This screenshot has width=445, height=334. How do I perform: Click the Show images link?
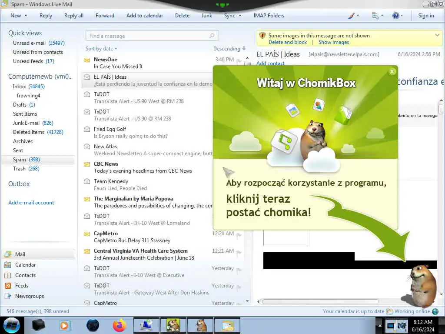pos(333,42)
